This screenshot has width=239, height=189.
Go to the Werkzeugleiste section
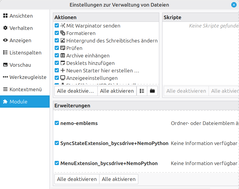pyautogui.click(x=28, y=77)
